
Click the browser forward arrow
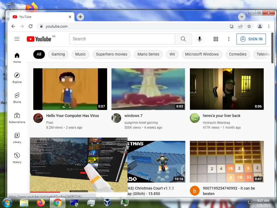[x=22, y=26]
